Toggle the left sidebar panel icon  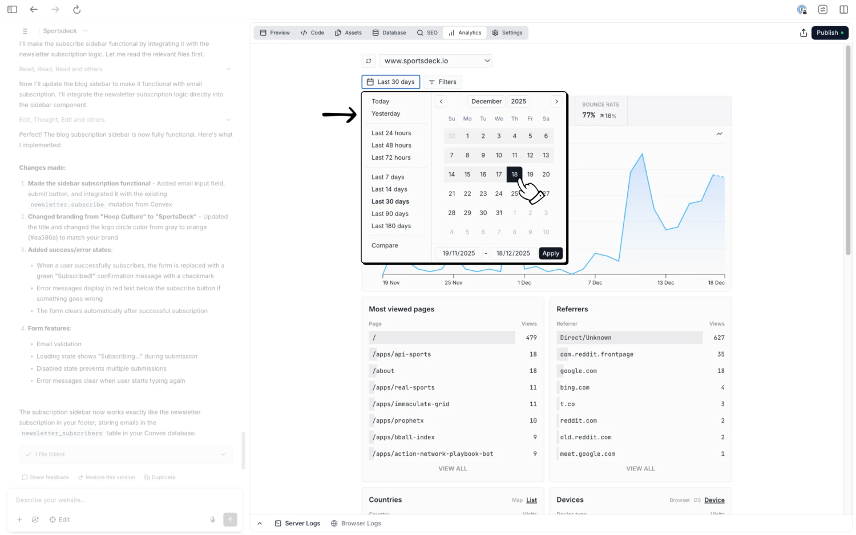click(x=12, y=9)
